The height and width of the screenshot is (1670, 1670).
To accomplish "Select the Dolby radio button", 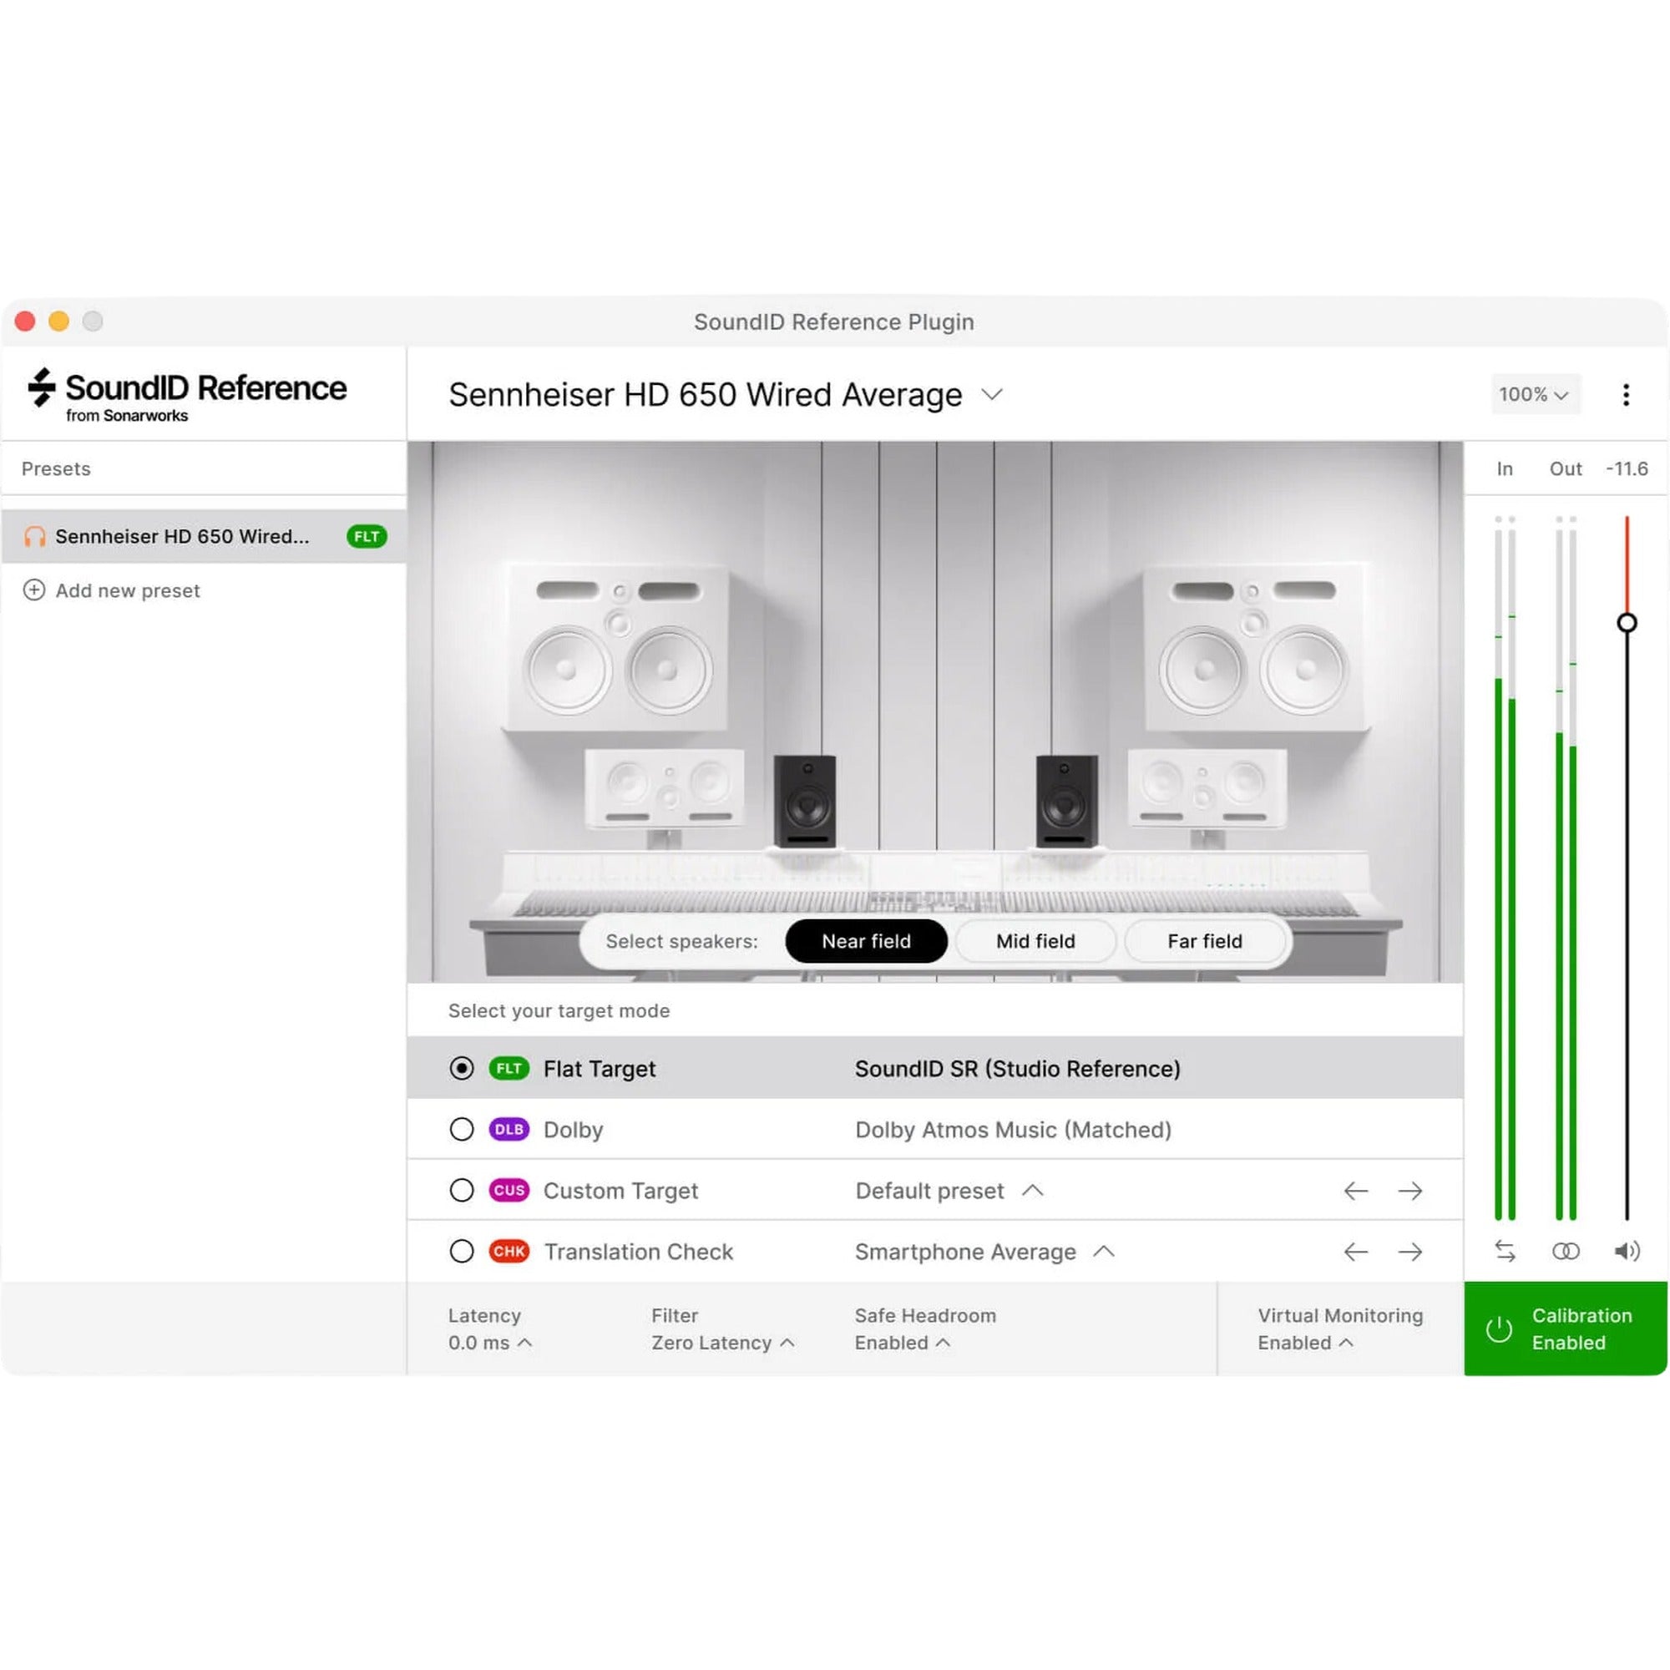I will tap(462, 1130).
